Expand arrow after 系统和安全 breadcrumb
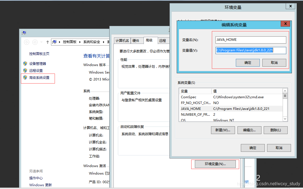 click(104, 42)
